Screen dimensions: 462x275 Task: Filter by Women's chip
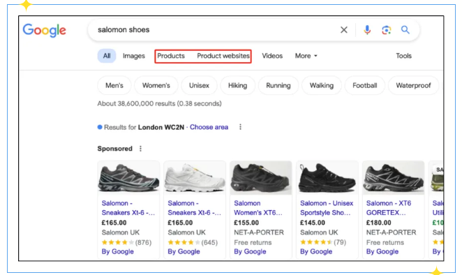click(156, 85)
